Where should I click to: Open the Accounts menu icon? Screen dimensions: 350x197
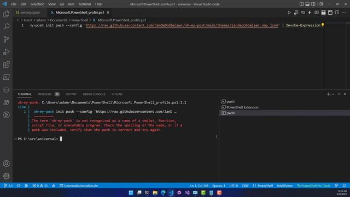pyautogui.click(x=6, y=164)
